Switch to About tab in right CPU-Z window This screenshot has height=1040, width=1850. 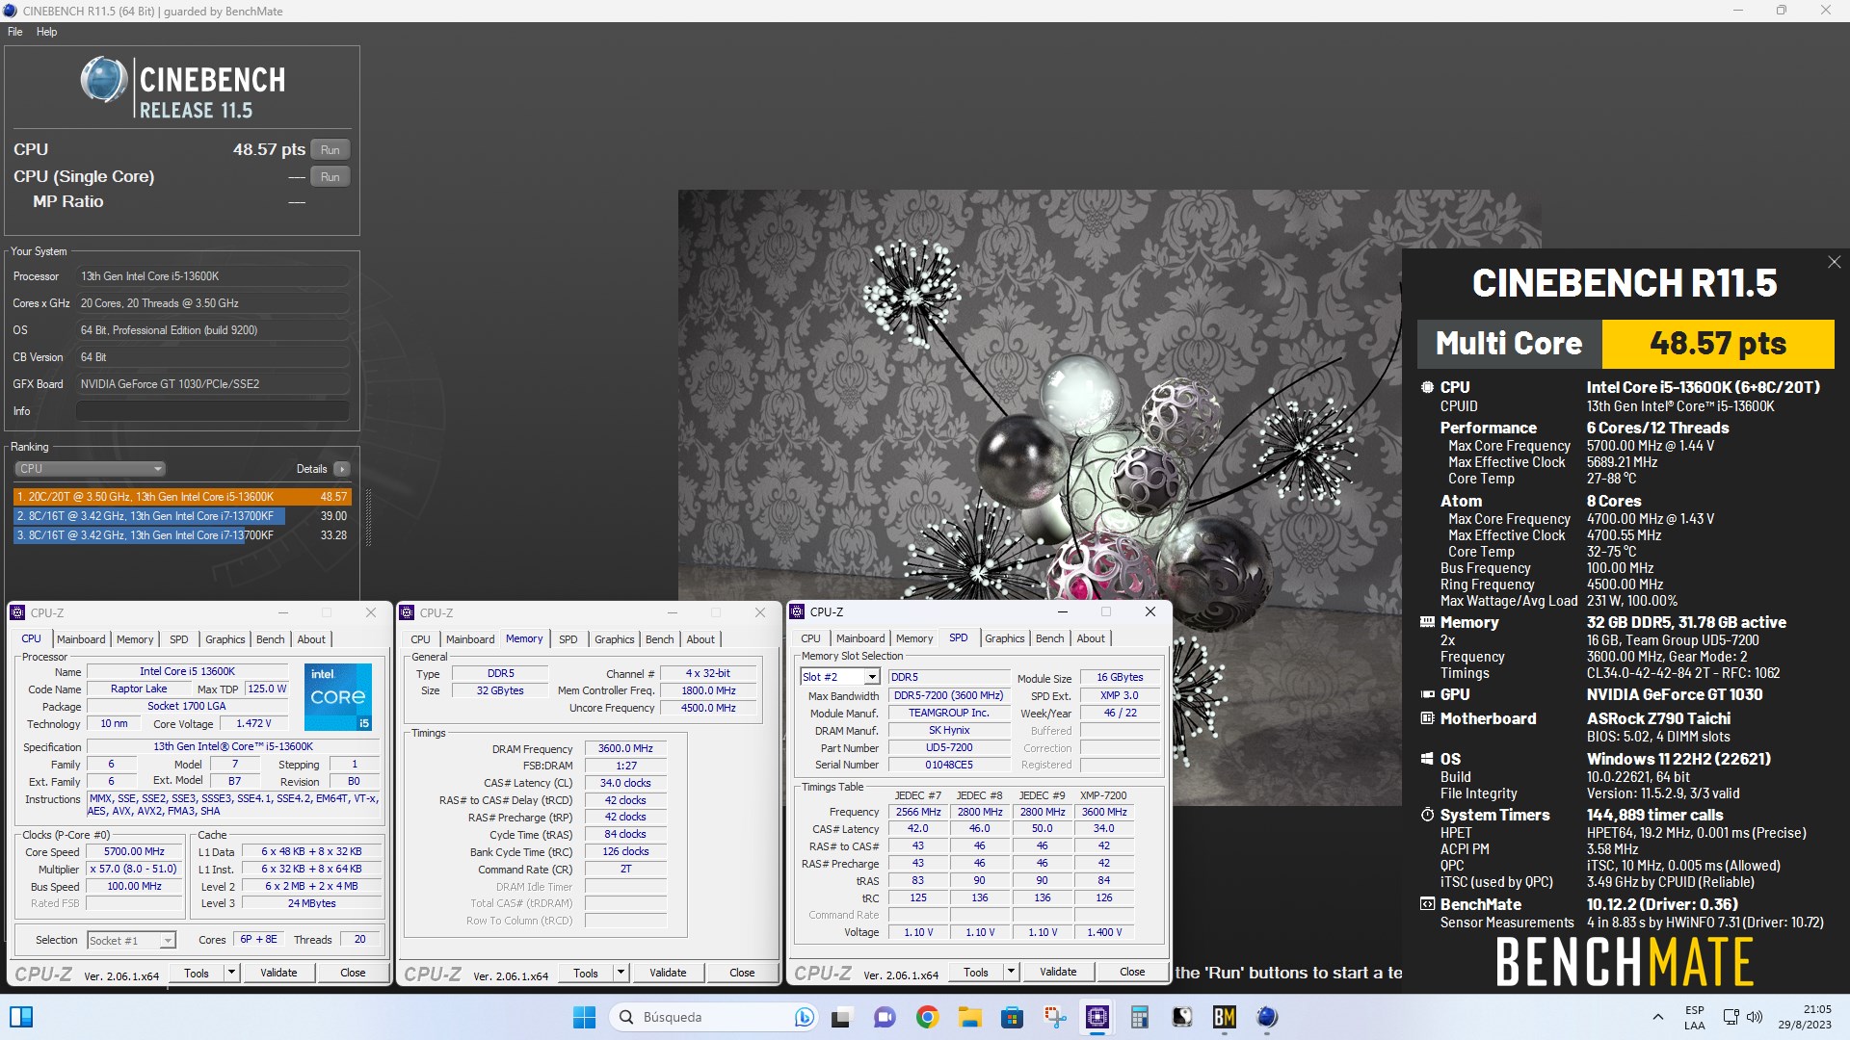pyautogui.click(x=1091, y=638)
